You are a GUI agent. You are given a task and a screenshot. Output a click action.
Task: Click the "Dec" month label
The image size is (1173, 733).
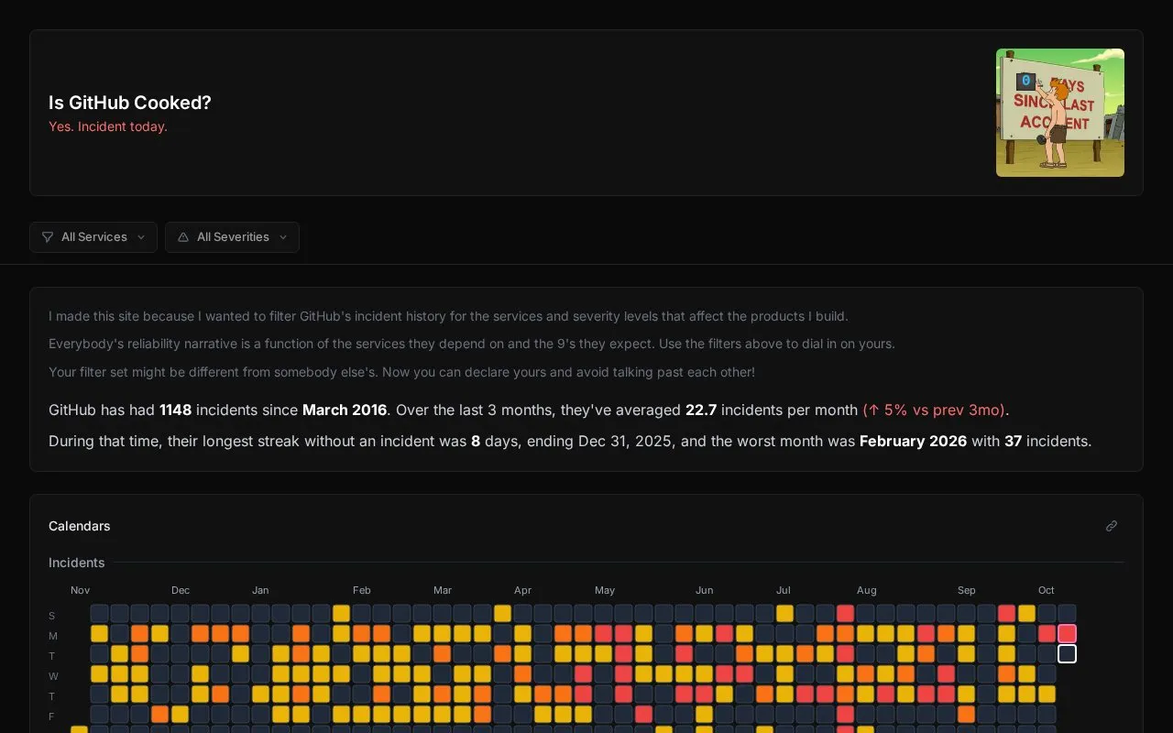(x=181, y=590)
